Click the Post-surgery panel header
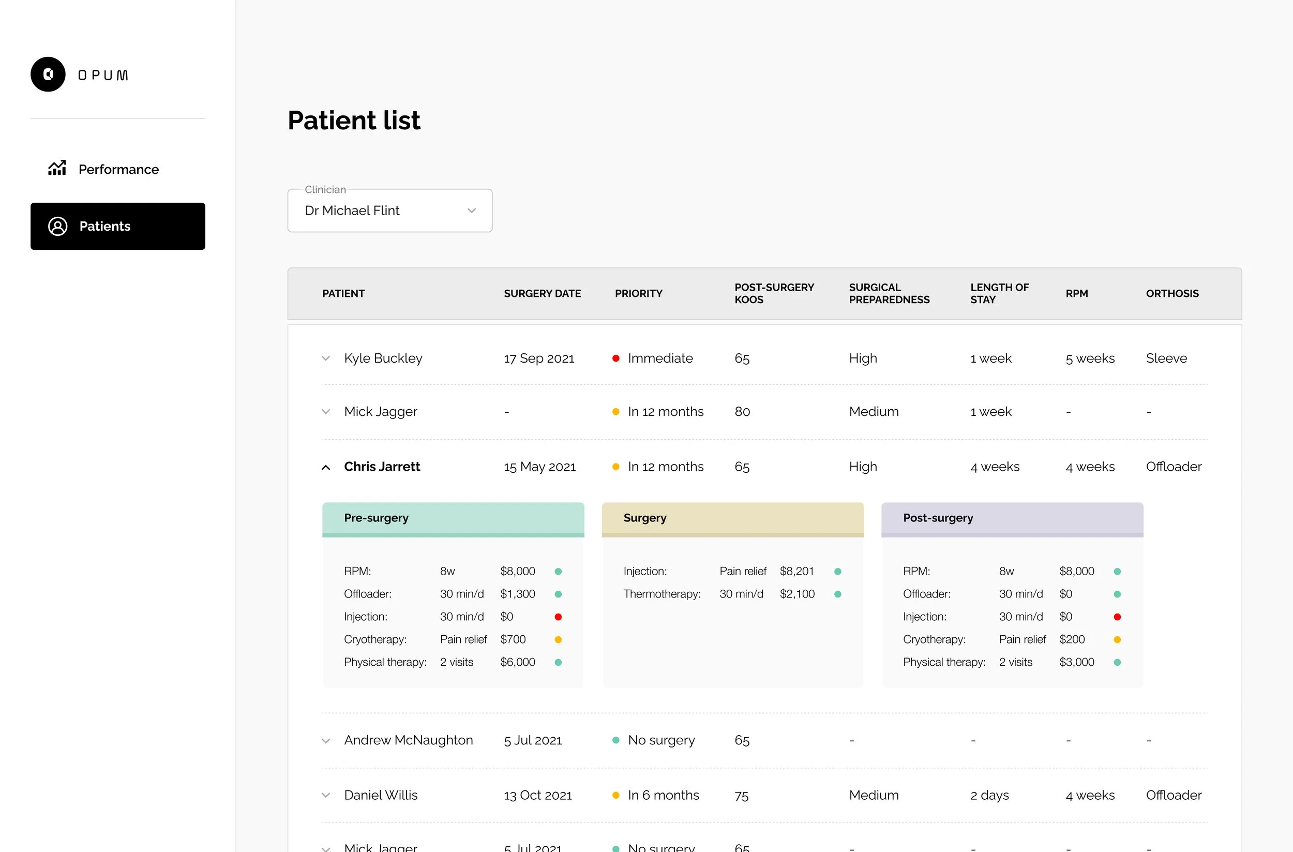The image size is (1293, 852). [1012, 518]
